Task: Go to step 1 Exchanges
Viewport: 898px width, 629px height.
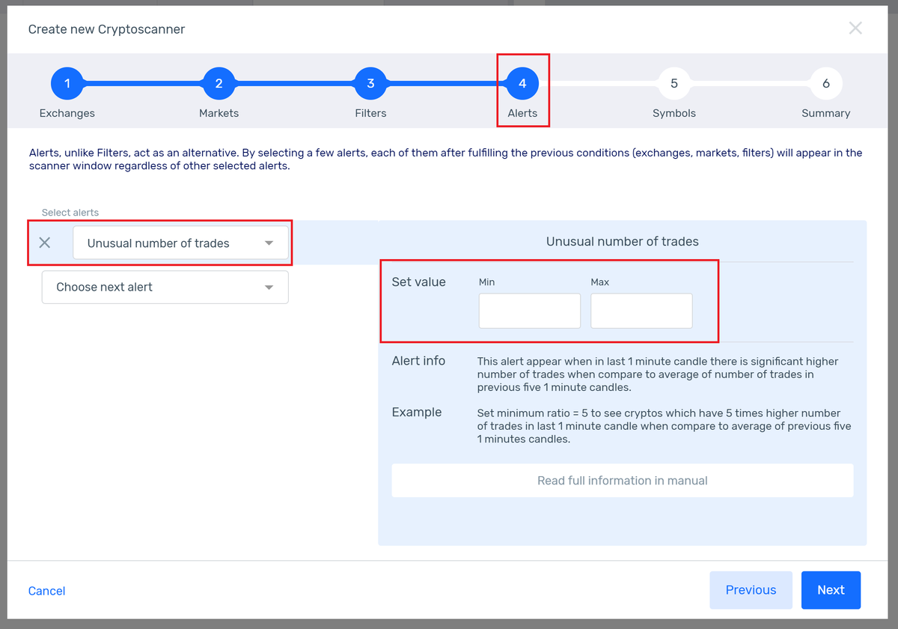Action: [x=67, y=84]
